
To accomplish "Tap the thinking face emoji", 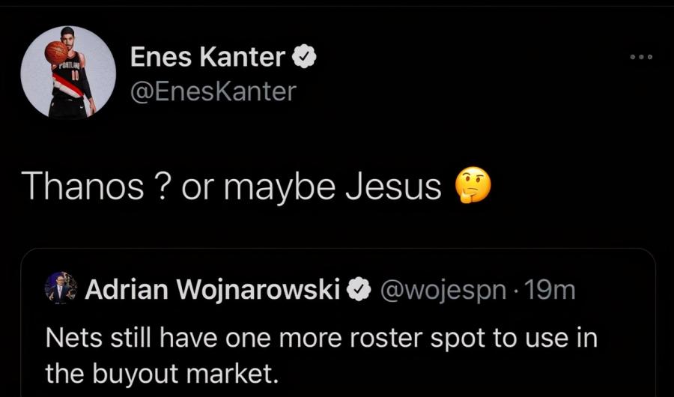I will [473, 186].
